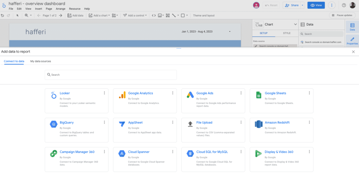The width and height of the screenshot is (359, 174).
Task: Click the shape rectangle tool icon
Action: tap(183, 15)
